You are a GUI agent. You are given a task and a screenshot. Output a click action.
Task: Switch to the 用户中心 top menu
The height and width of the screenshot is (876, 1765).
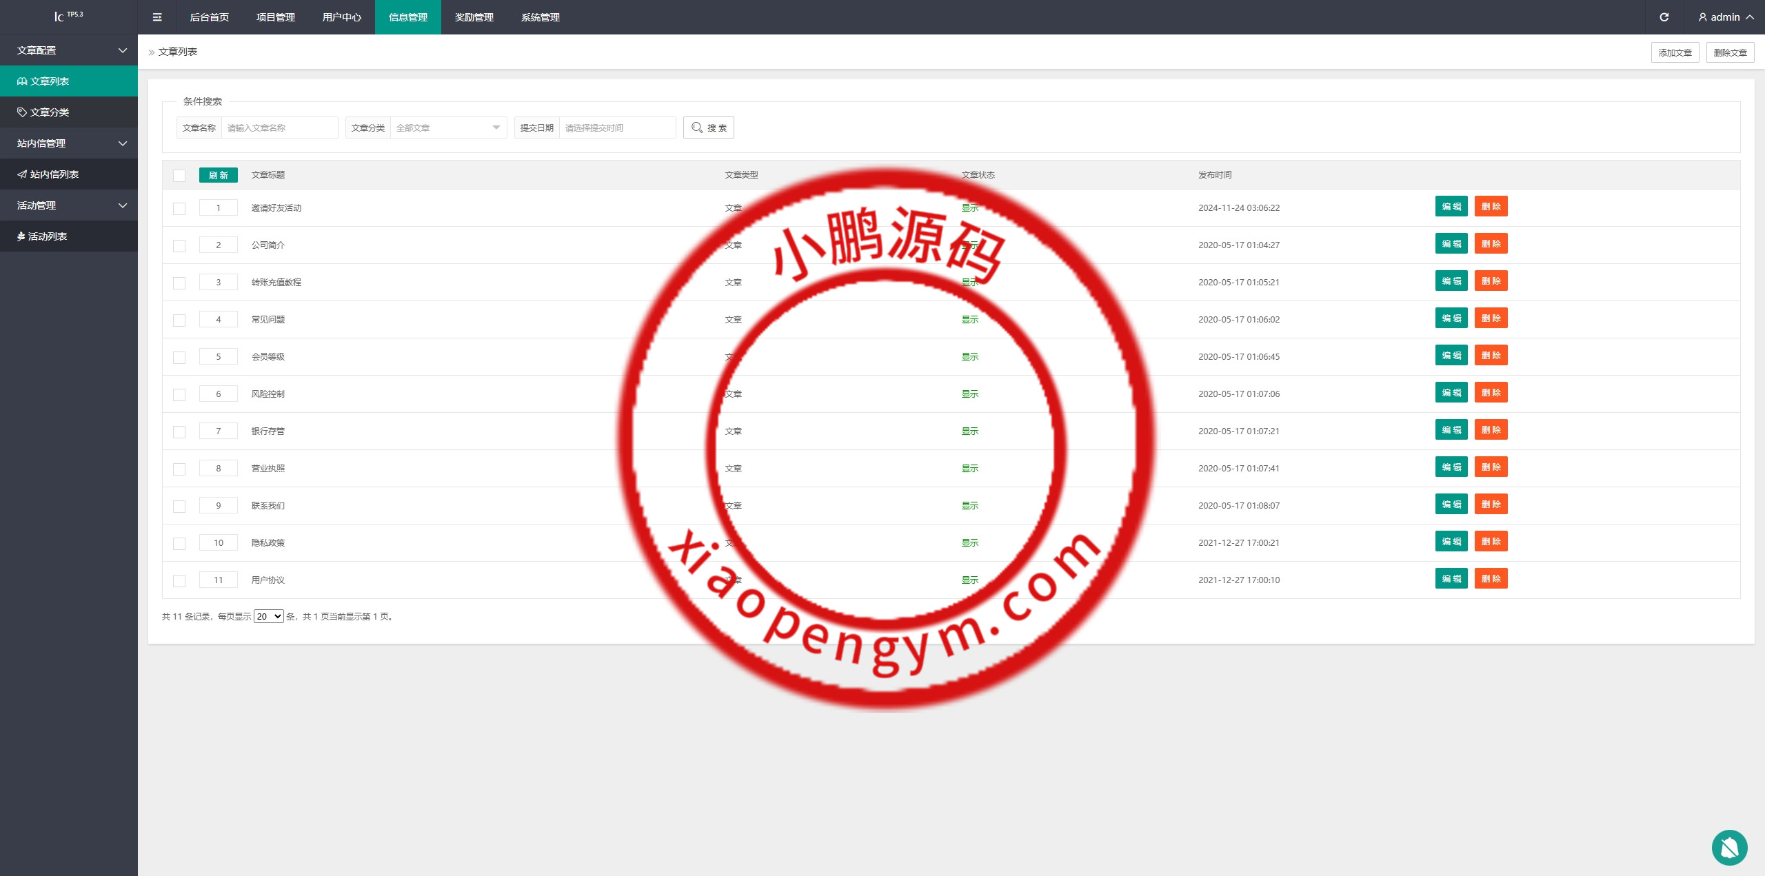(x=341, y=17)
